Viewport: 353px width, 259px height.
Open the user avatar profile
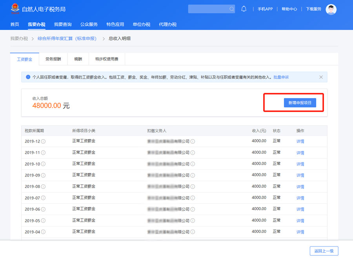[331, 9]
